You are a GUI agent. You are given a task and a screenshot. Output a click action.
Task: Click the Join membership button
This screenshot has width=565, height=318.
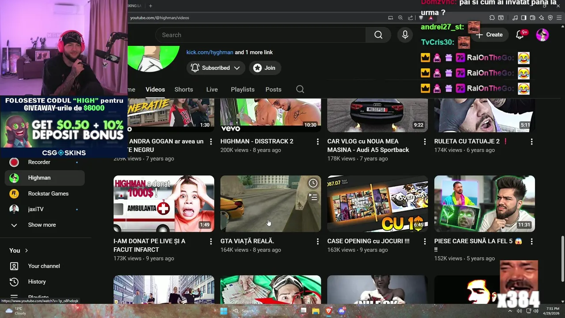point(265,68)
